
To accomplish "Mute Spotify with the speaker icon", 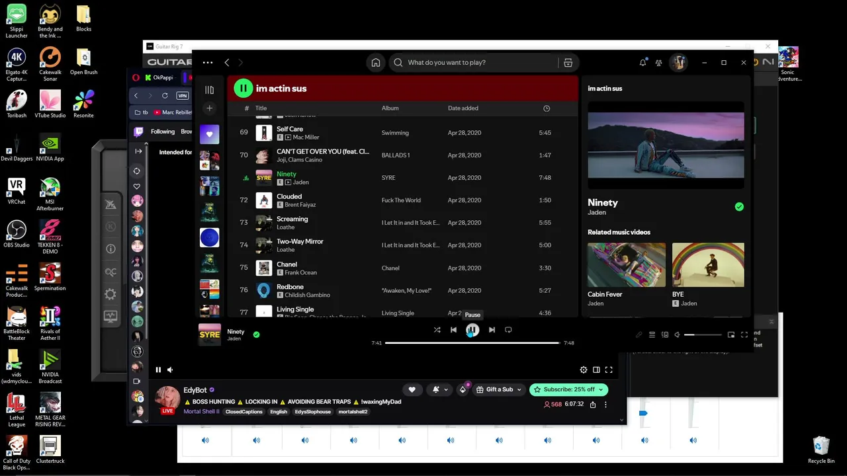I will coord(678,335).
